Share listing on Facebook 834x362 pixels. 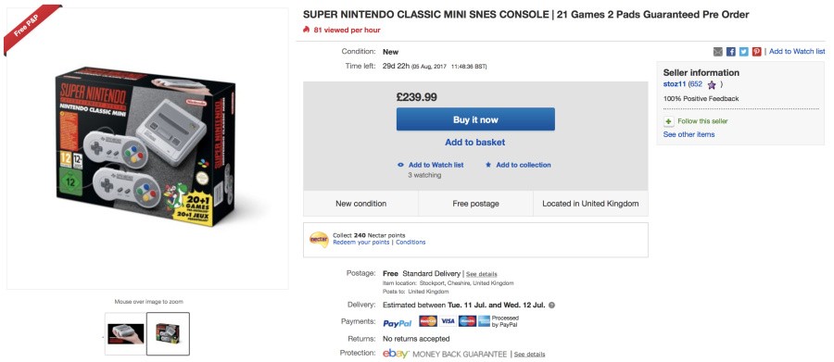pos(731,52)
